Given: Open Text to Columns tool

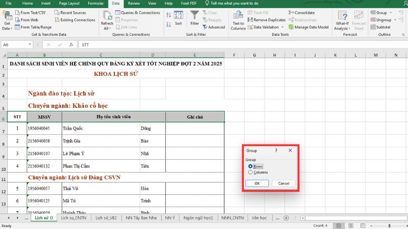Looking at the screenshot, I should click(238, 19).
